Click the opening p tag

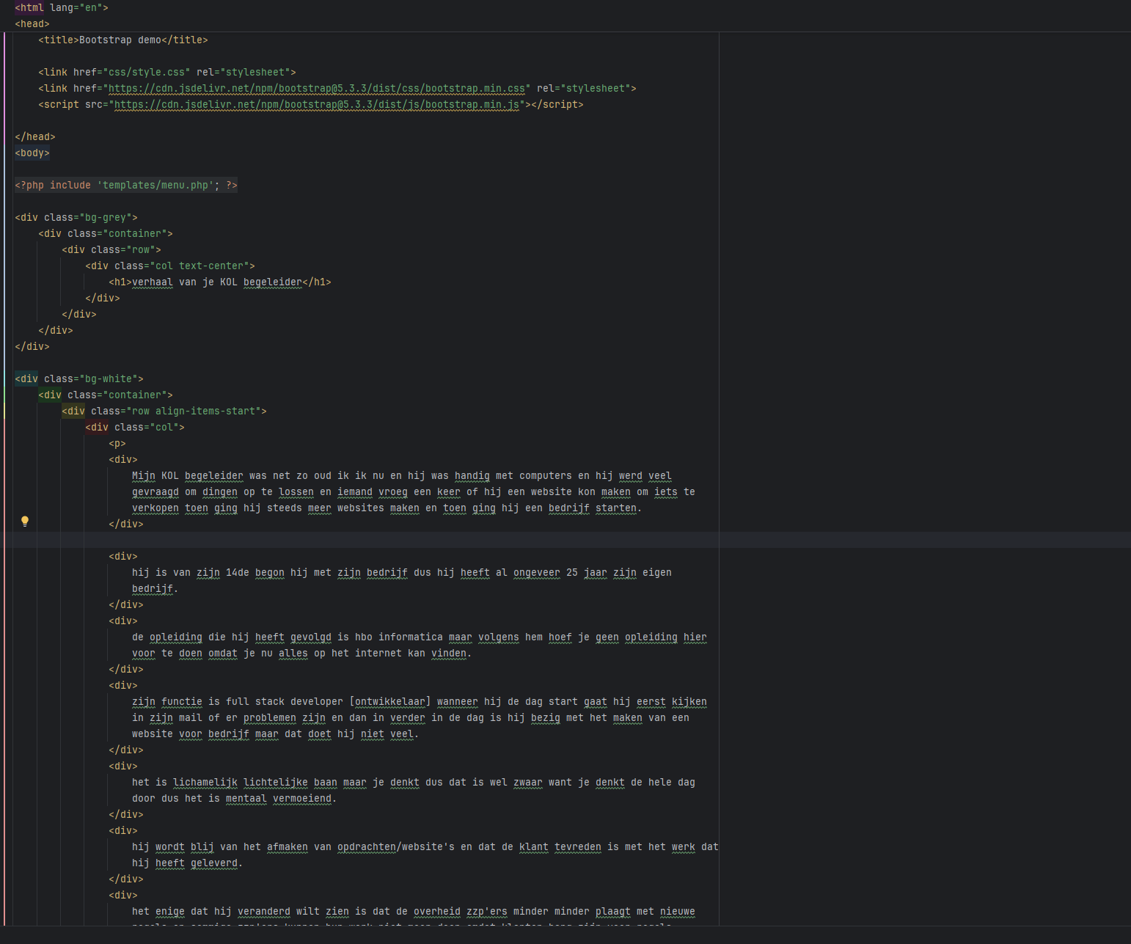point(117,444)
